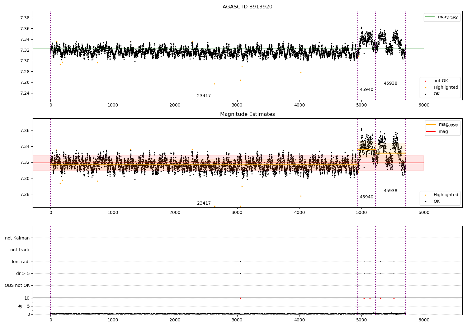
Task: Click y-axis tick 7.28 on Magnitude Estimates plot
Action: (x=25, y=195)
